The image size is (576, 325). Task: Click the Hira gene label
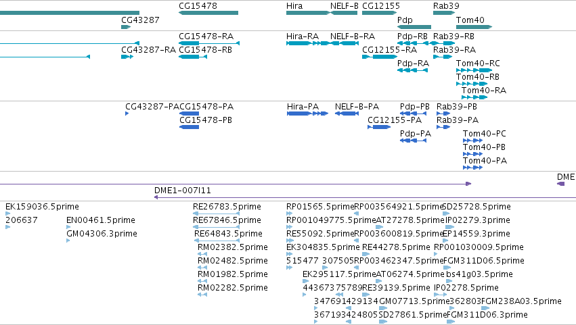tap(294, 6)
